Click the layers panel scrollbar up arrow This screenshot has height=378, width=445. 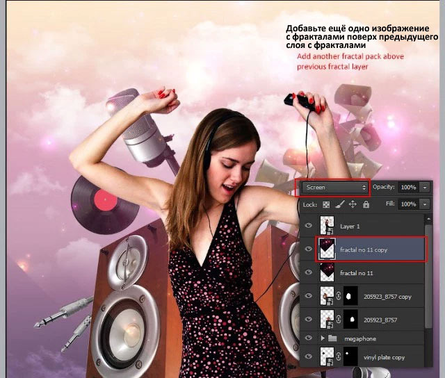coord(428,219)
